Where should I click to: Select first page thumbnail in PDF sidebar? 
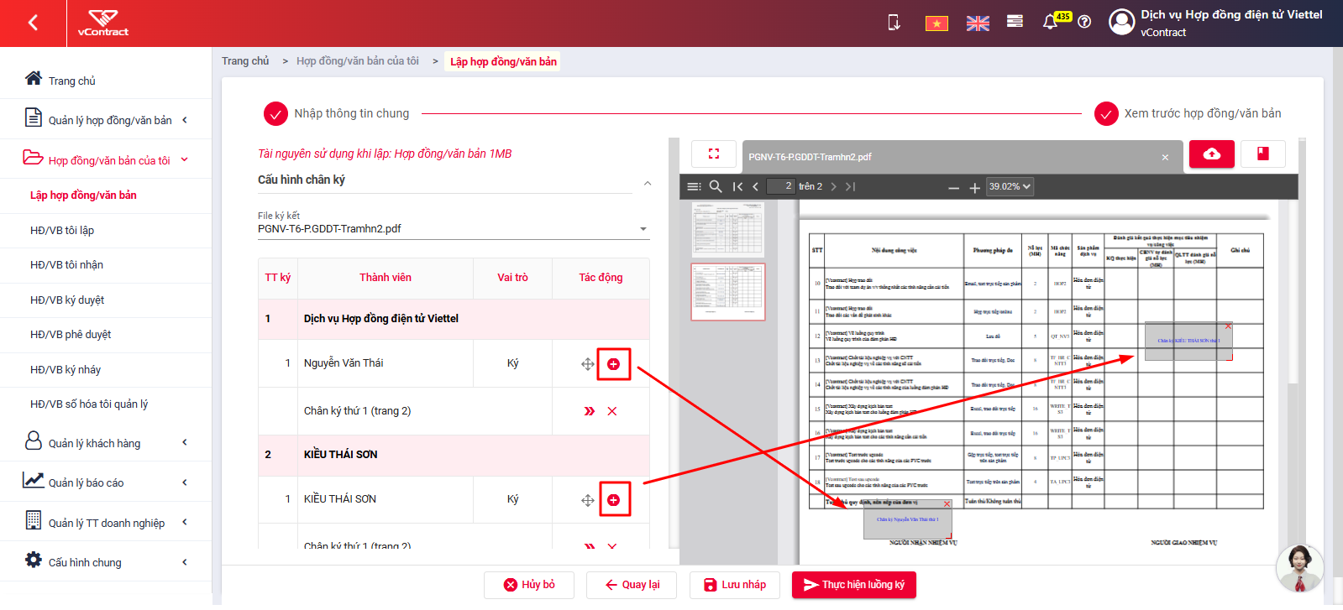[x=727, y=229]
